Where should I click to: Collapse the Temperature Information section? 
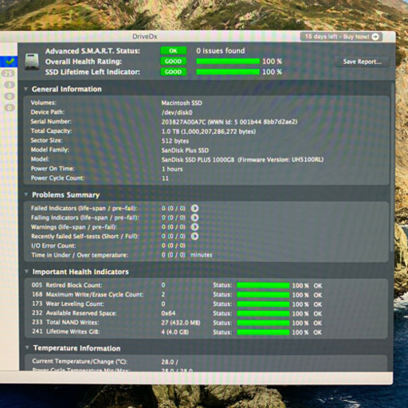click(27, 347)
